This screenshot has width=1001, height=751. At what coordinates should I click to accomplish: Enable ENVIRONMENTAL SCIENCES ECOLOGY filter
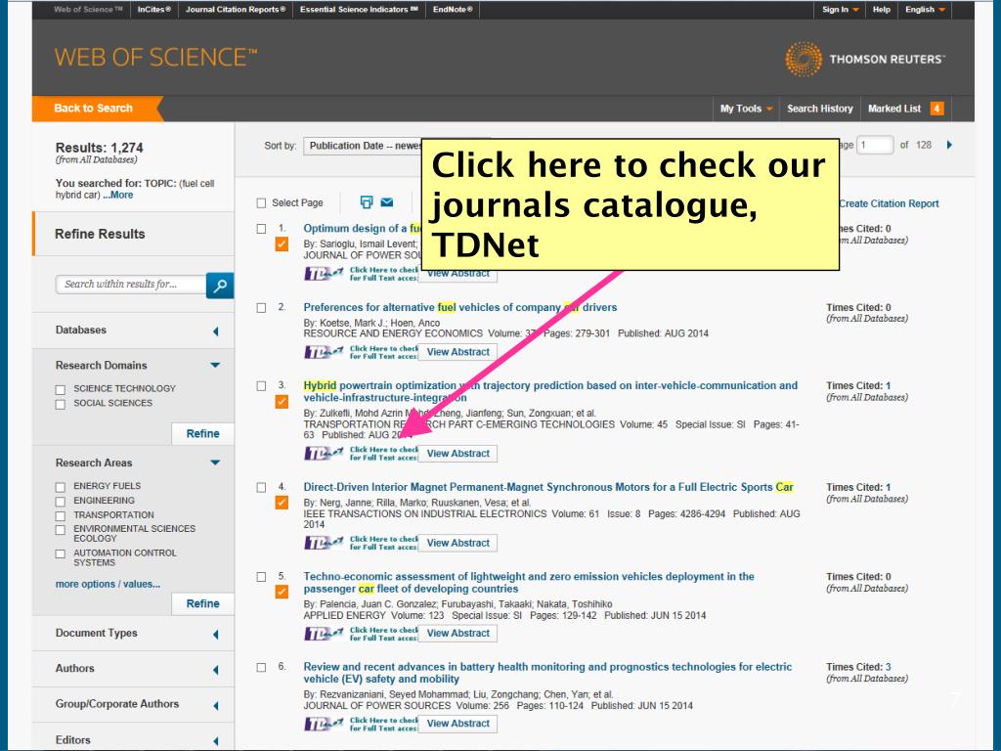(x=61, y=530)
